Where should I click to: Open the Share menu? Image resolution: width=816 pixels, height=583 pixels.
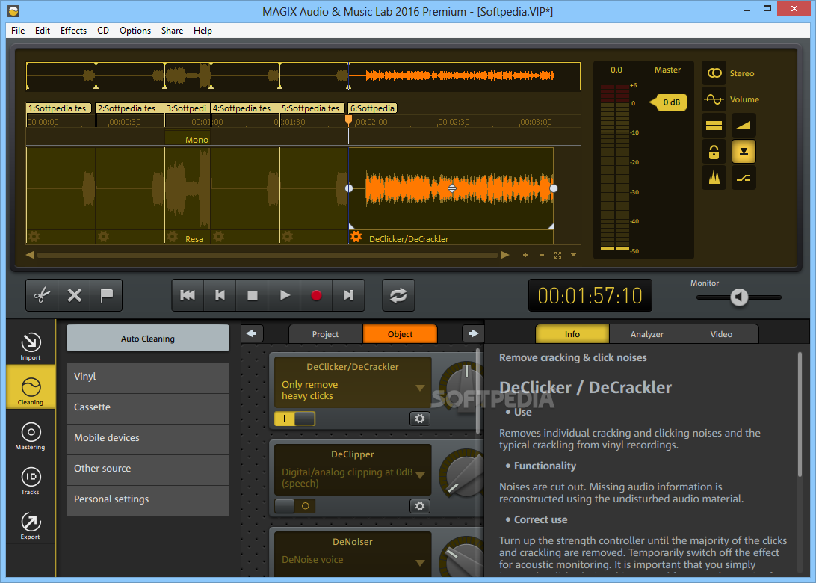click(172, 30)
